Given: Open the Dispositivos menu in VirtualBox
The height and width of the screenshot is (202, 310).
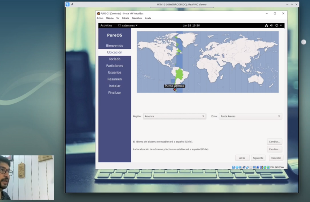Looking at the screenshot, I should click(137, 18).
